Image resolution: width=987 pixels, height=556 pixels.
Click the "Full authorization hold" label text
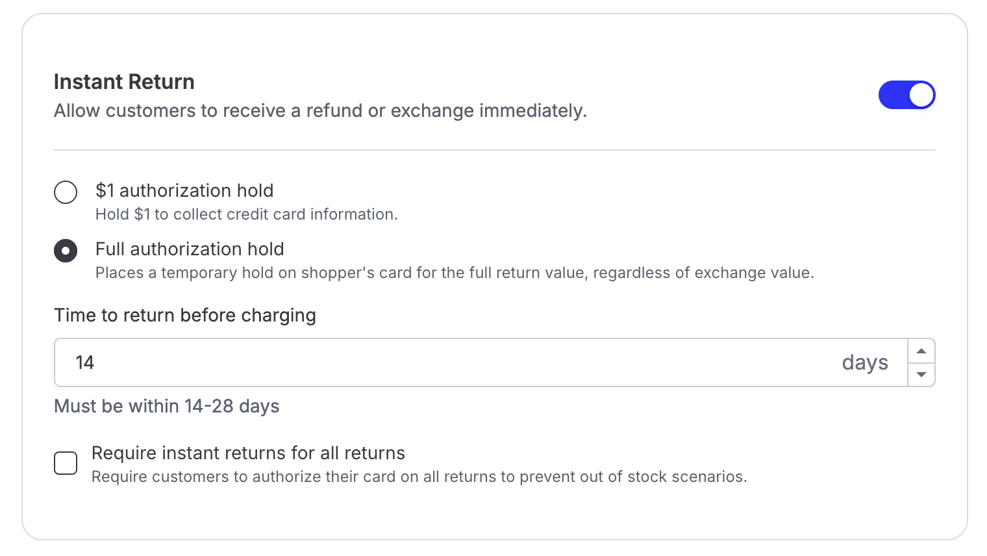coord(190,249)
